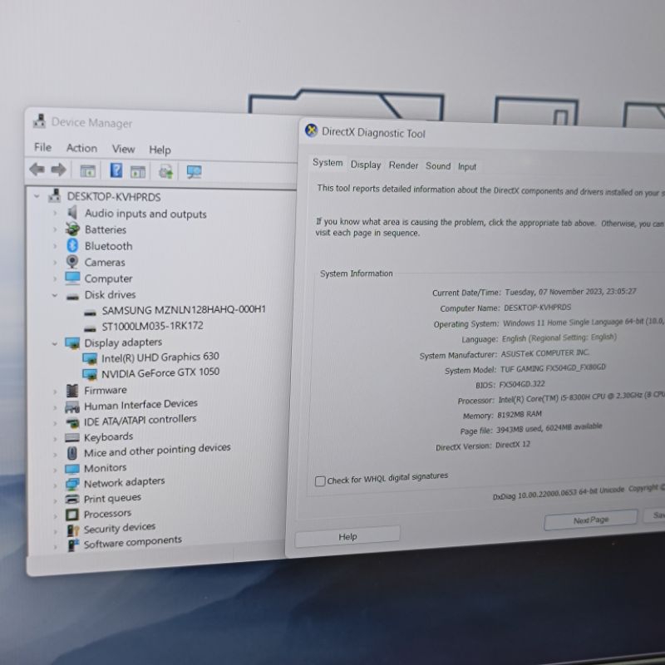Click the ASUSTeK COMPUTER INC. manufacturer value
Image resolution: width=665 pixels, height=665 pixels.
click(x=545, y=353)
